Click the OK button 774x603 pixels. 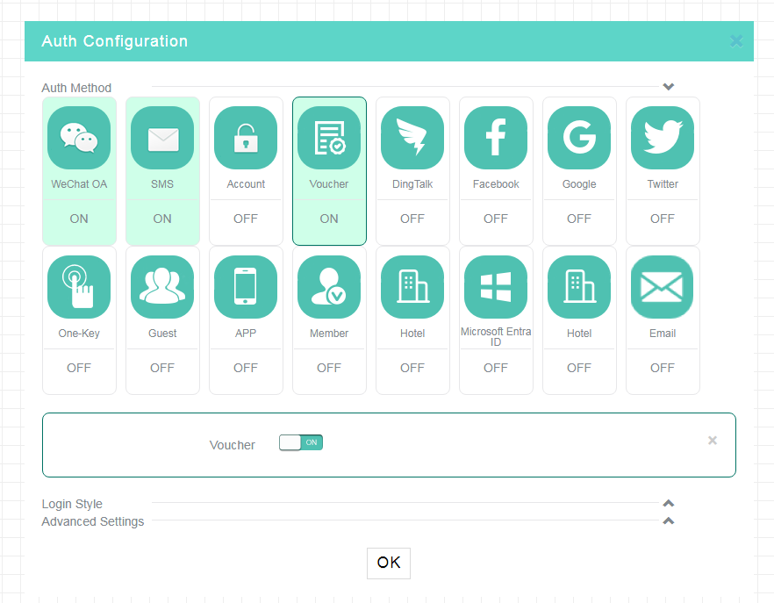point(389,563)
